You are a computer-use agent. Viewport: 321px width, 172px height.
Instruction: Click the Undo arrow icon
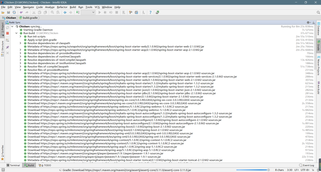(21, 12)
